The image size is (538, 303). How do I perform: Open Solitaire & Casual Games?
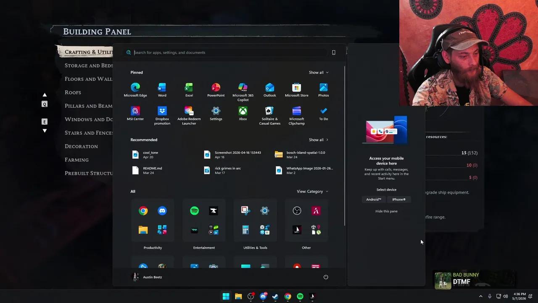pyautogui.click(x=270, y=116)
